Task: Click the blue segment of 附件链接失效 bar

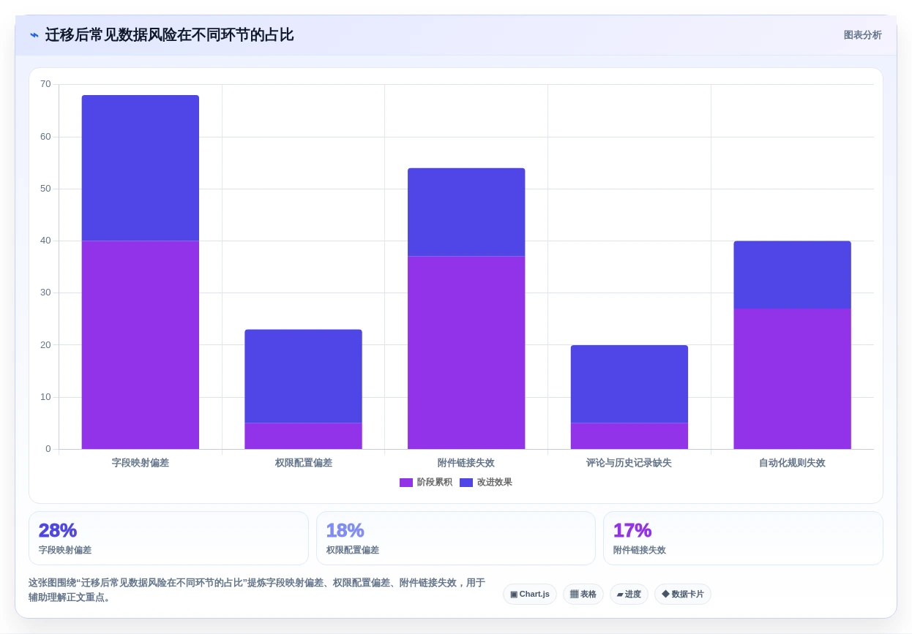Action: coord(466,212)
